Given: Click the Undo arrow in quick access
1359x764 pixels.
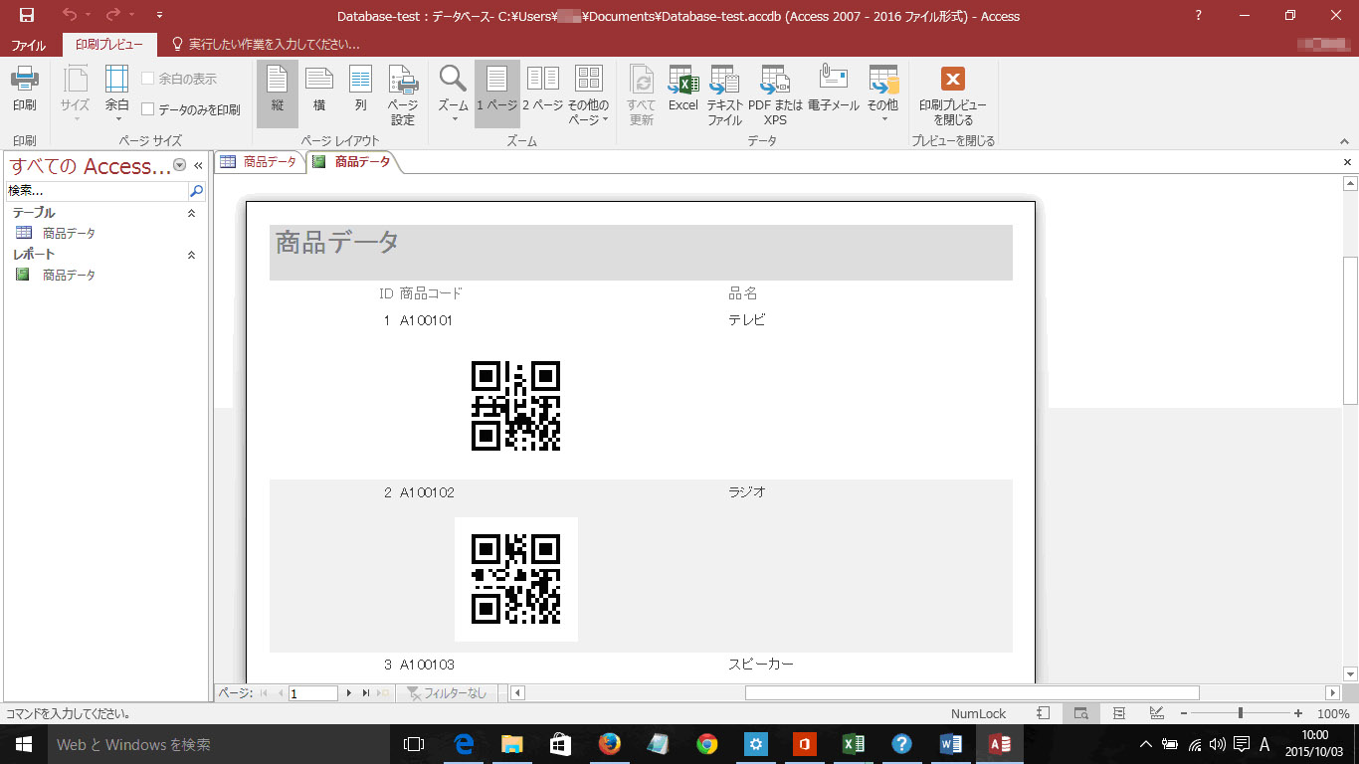Looking at the screenshot, I should 69,15.
